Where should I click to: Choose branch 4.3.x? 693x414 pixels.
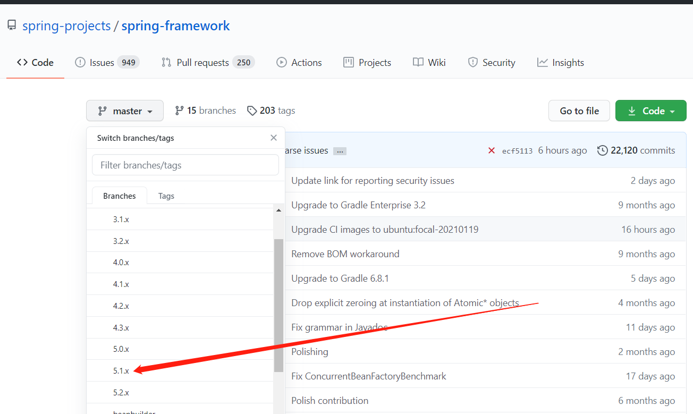(181, 328)
